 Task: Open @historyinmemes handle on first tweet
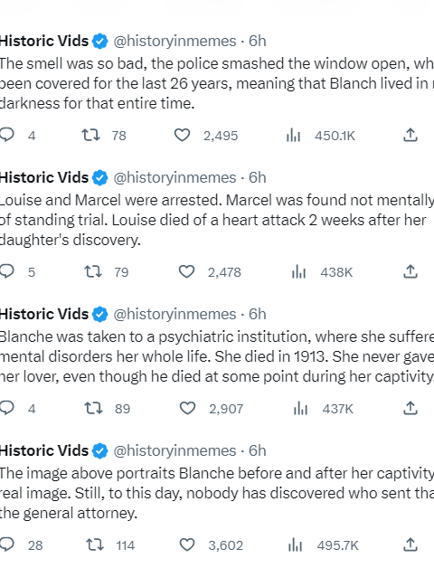pyautogui.click(x=175, y=41)
